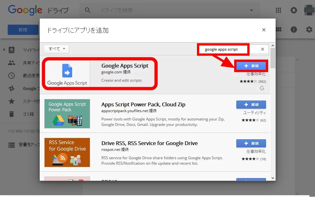Click the dialog's vertical scrollbar thumb
The width and height of the screenshot is (315, 197).
pos(273,58)
